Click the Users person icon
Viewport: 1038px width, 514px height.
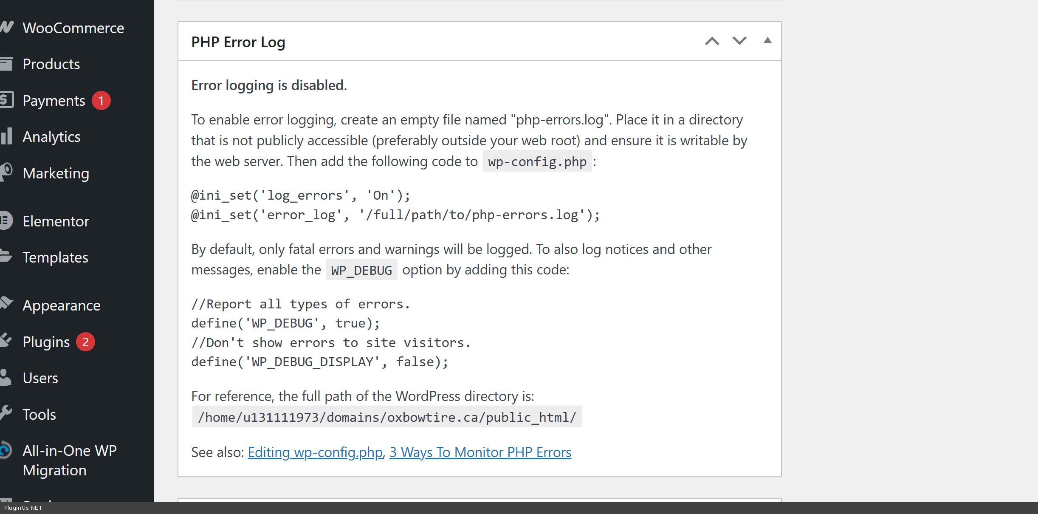click(6, 377)
